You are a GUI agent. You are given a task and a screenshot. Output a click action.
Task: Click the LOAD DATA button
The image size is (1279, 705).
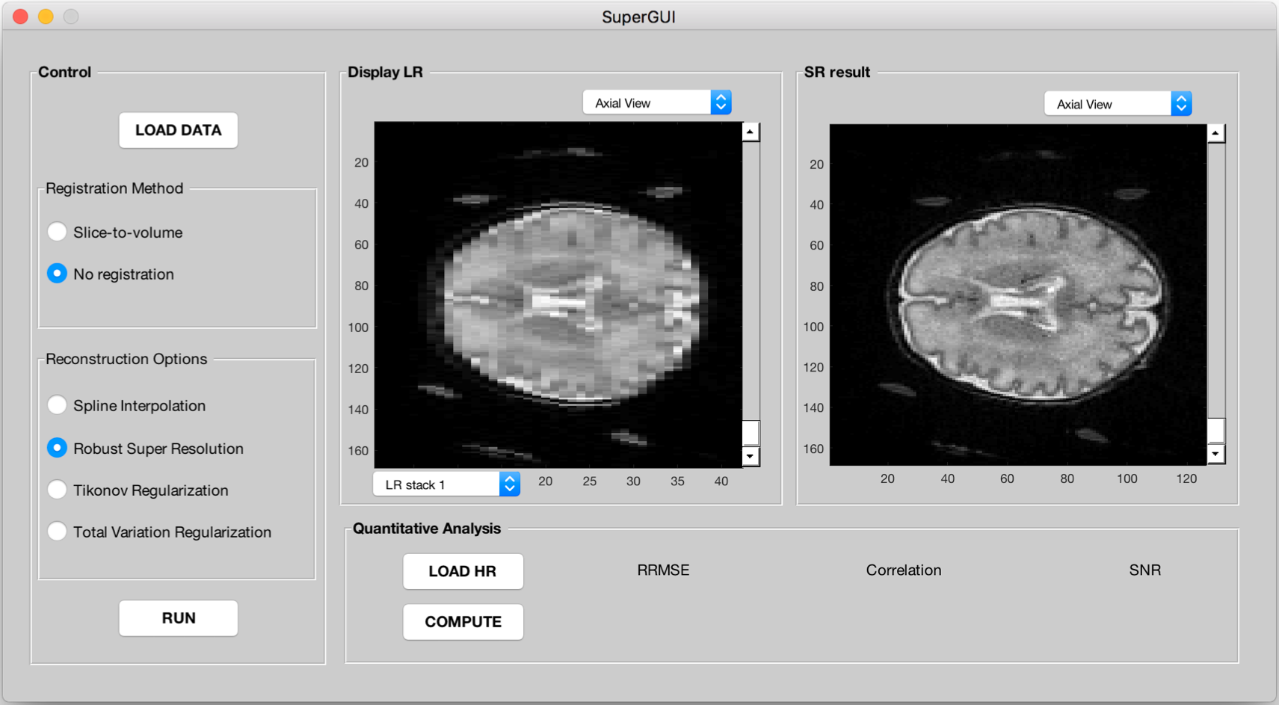pyautogui.click(x=178, y=130)
